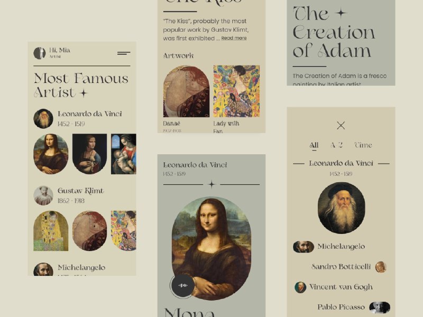Switch to the All filter tab
Viewport: 423px width, 317px height.
[x=314, y=145]
